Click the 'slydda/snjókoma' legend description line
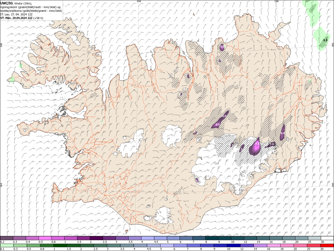The height and width of the screenshot is (251, 334). pos(31,11)
